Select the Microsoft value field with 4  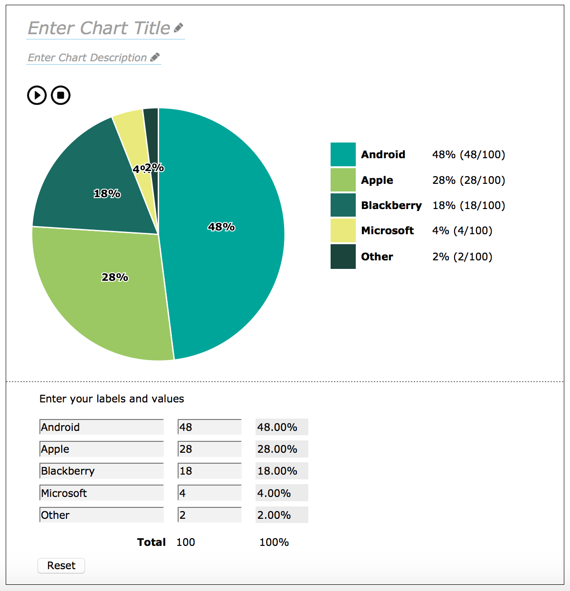[x=209, y=493]
